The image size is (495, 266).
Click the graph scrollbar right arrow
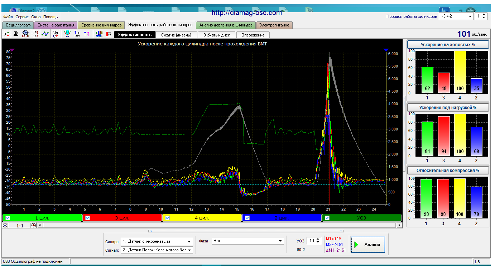point(399,225)
